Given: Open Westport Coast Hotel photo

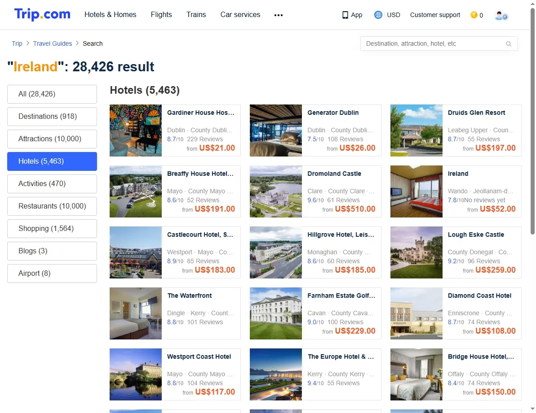Looking at the screenshot, I should tap(136, 375).
